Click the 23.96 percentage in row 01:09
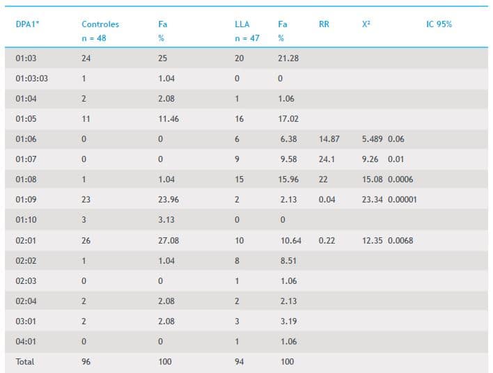The width and height of the screenshot is (493, 373). 169,200
